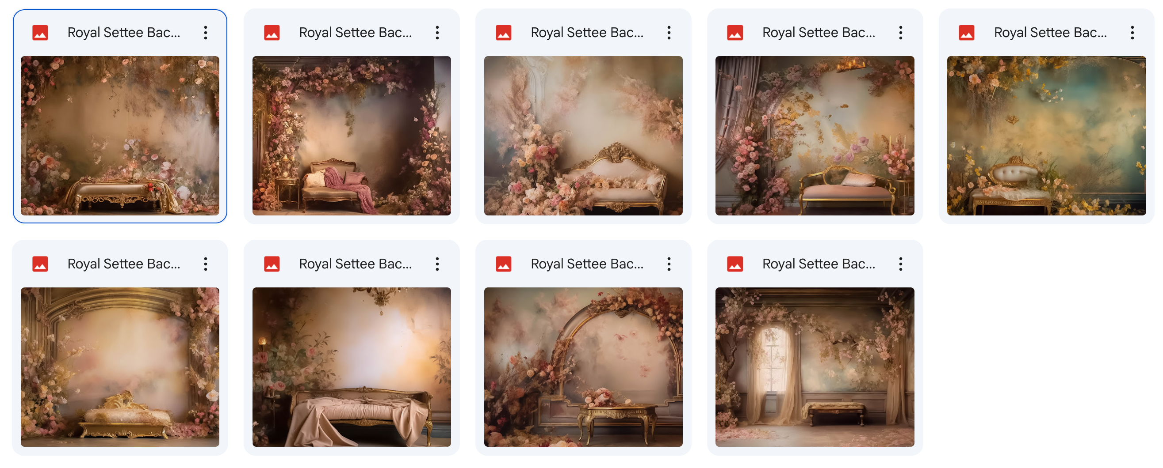Open three-dot menu for window curtains file
The width and height of the screenshot is (1163, 468).
click(900, 264)
